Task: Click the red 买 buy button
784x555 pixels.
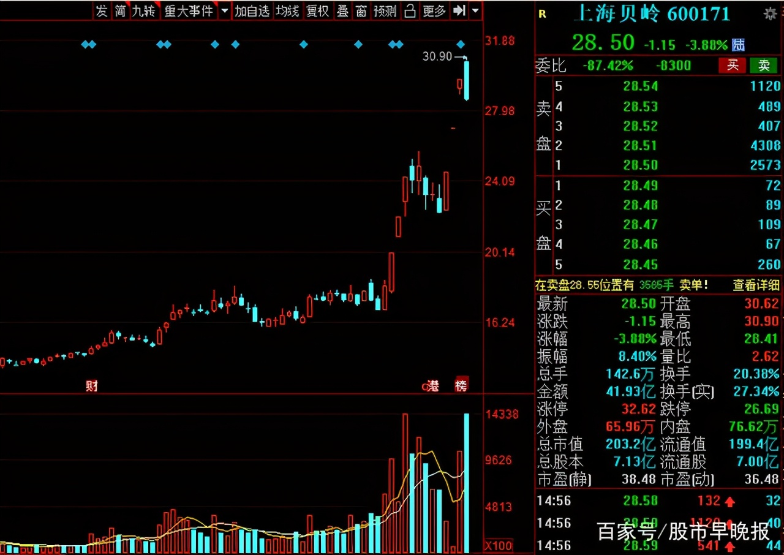Action: click(x=733, y=66)
